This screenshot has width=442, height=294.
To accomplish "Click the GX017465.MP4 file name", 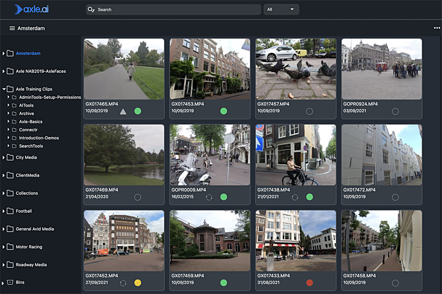I will point(102,104).
